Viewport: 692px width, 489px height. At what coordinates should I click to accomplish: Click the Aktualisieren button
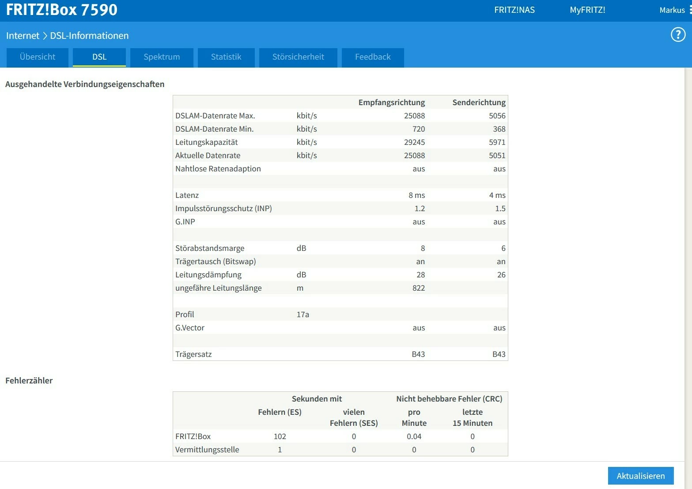641,476
